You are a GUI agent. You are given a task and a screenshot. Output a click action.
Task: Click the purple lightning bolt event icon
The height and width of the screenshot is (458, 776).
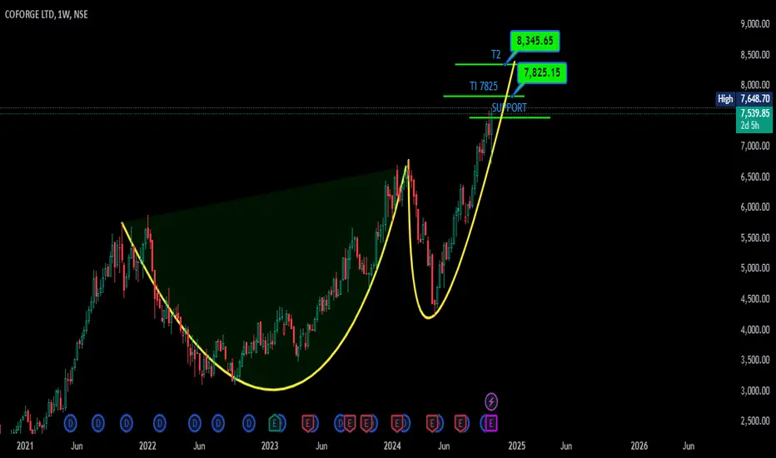pos(491,401)
